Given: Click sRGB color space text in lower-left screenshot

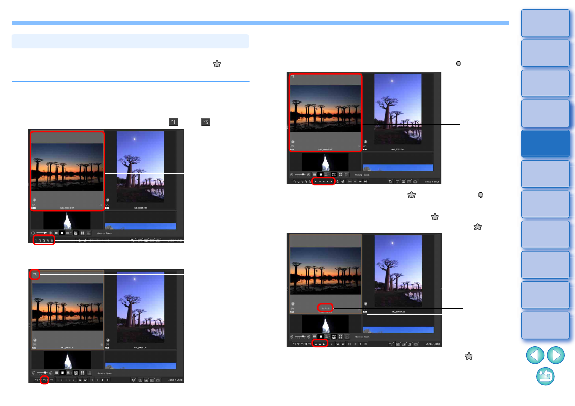Looking at the screenshot, I should (x=175, y=380).
